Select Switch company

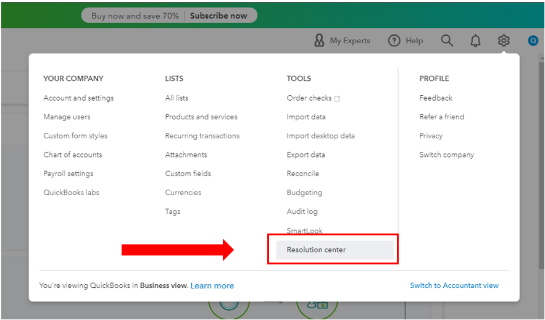pyautogui.click(x=447, y=154)
